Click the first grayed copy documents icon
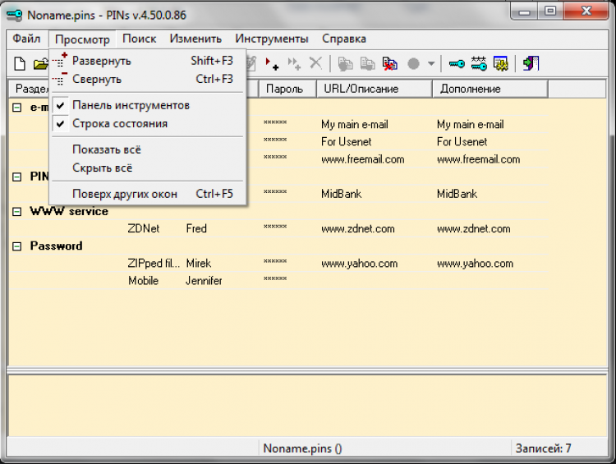Image resolution: width=616 pixels, height=464 pixels. (345, 64)
